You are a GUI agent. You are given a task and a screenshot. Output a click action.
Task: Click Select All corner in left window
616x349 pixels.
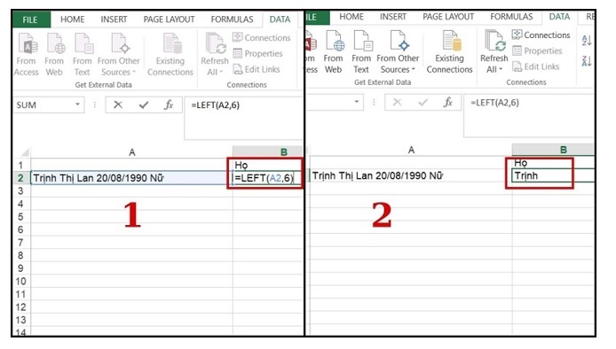[24, 152]
